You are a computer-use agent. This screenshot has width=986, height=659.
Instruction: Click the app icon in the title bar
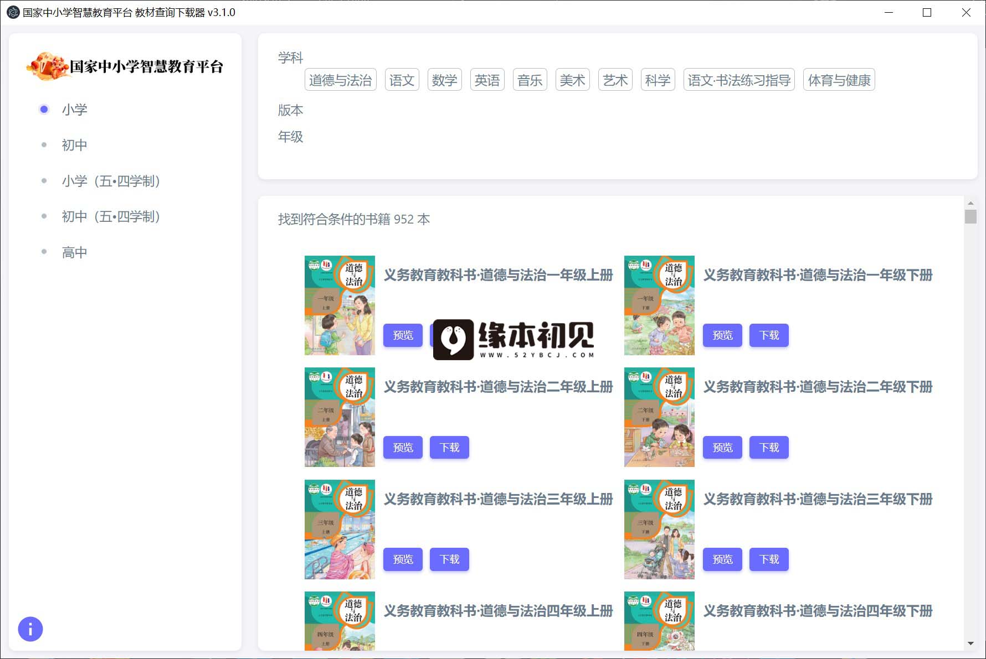tap(13, 12)
